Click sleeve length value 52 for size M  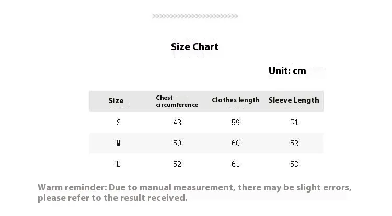pos(294,143)
